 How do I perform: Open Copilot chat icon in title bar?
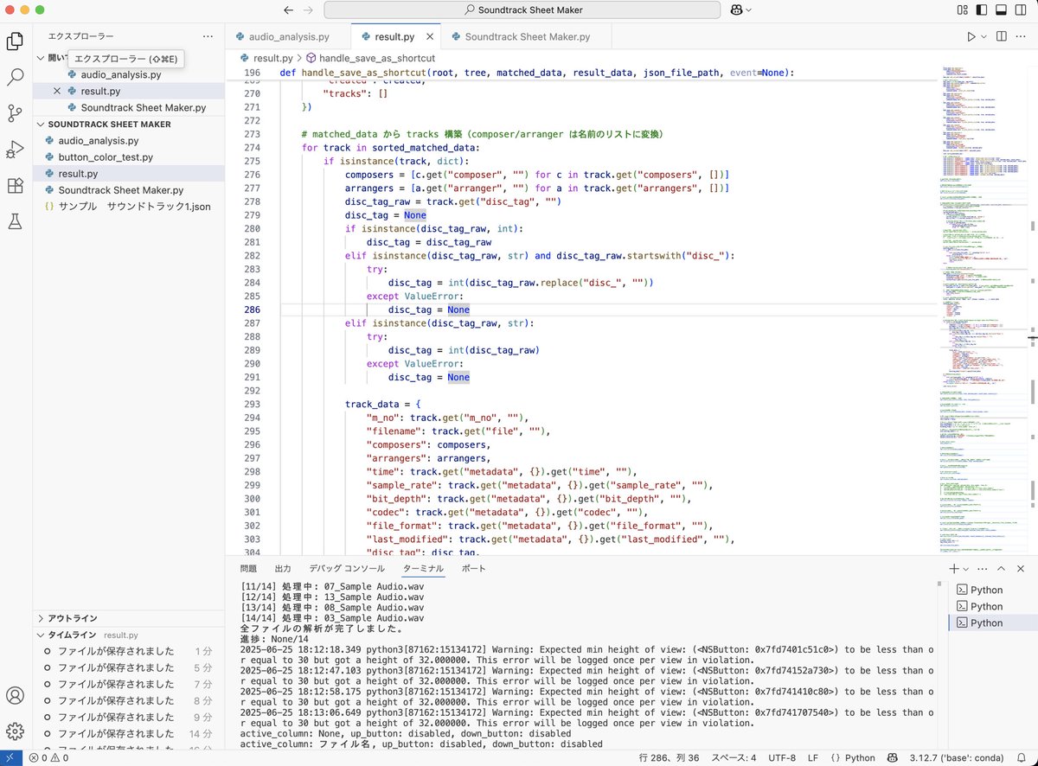[x=736, y=10]
